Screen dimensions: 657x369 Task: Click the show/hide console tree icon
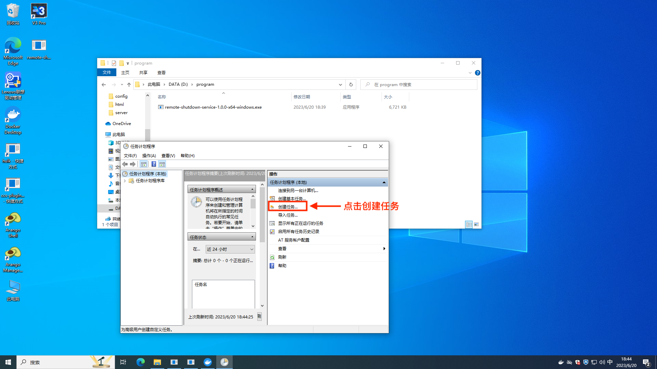(x=144, y=164)
